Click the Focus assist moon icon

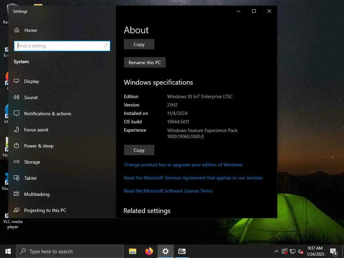[16, 129]
